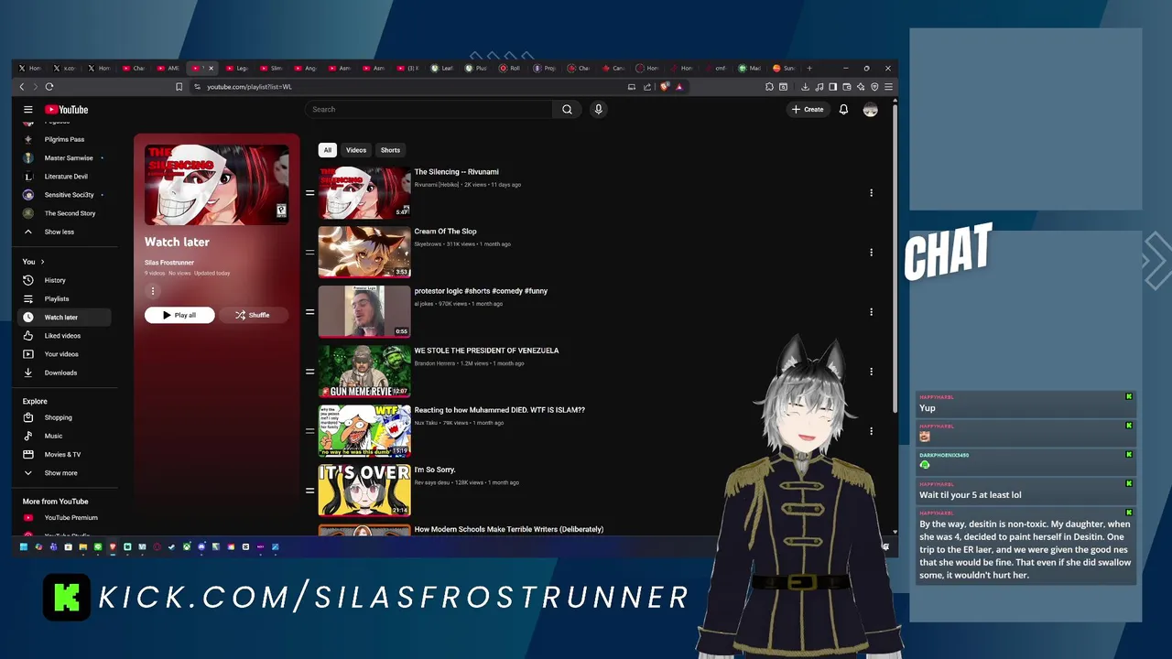The height and width of the screenshot is (659, 1172).
Task: Click the YouTube search magnifier button
Action: coord(567,109)
